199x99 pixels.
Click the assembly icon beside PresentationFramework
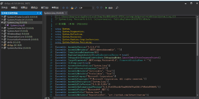[x=5, y=39]
